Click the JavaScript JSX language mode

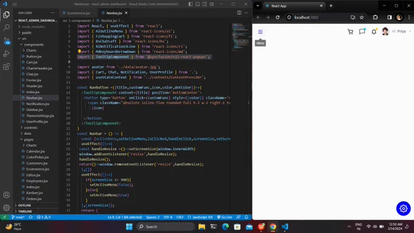200,217
